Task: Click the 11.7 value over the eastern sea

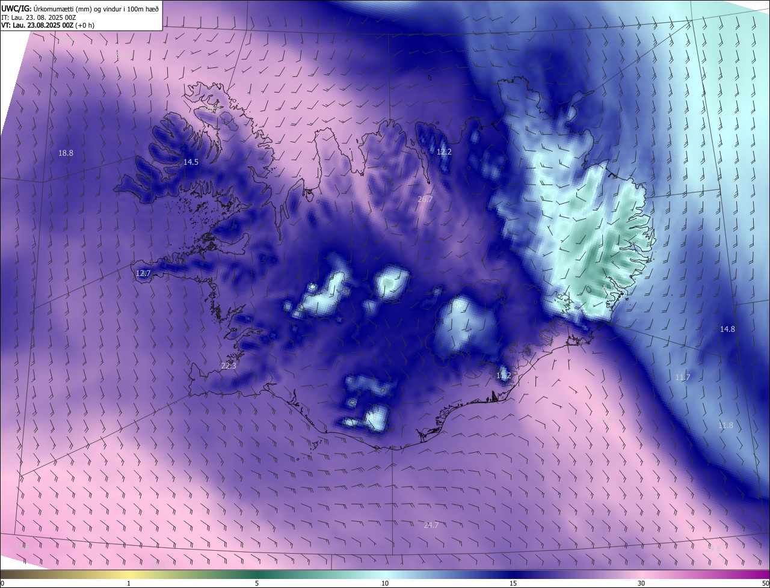Action: [683, 377]
